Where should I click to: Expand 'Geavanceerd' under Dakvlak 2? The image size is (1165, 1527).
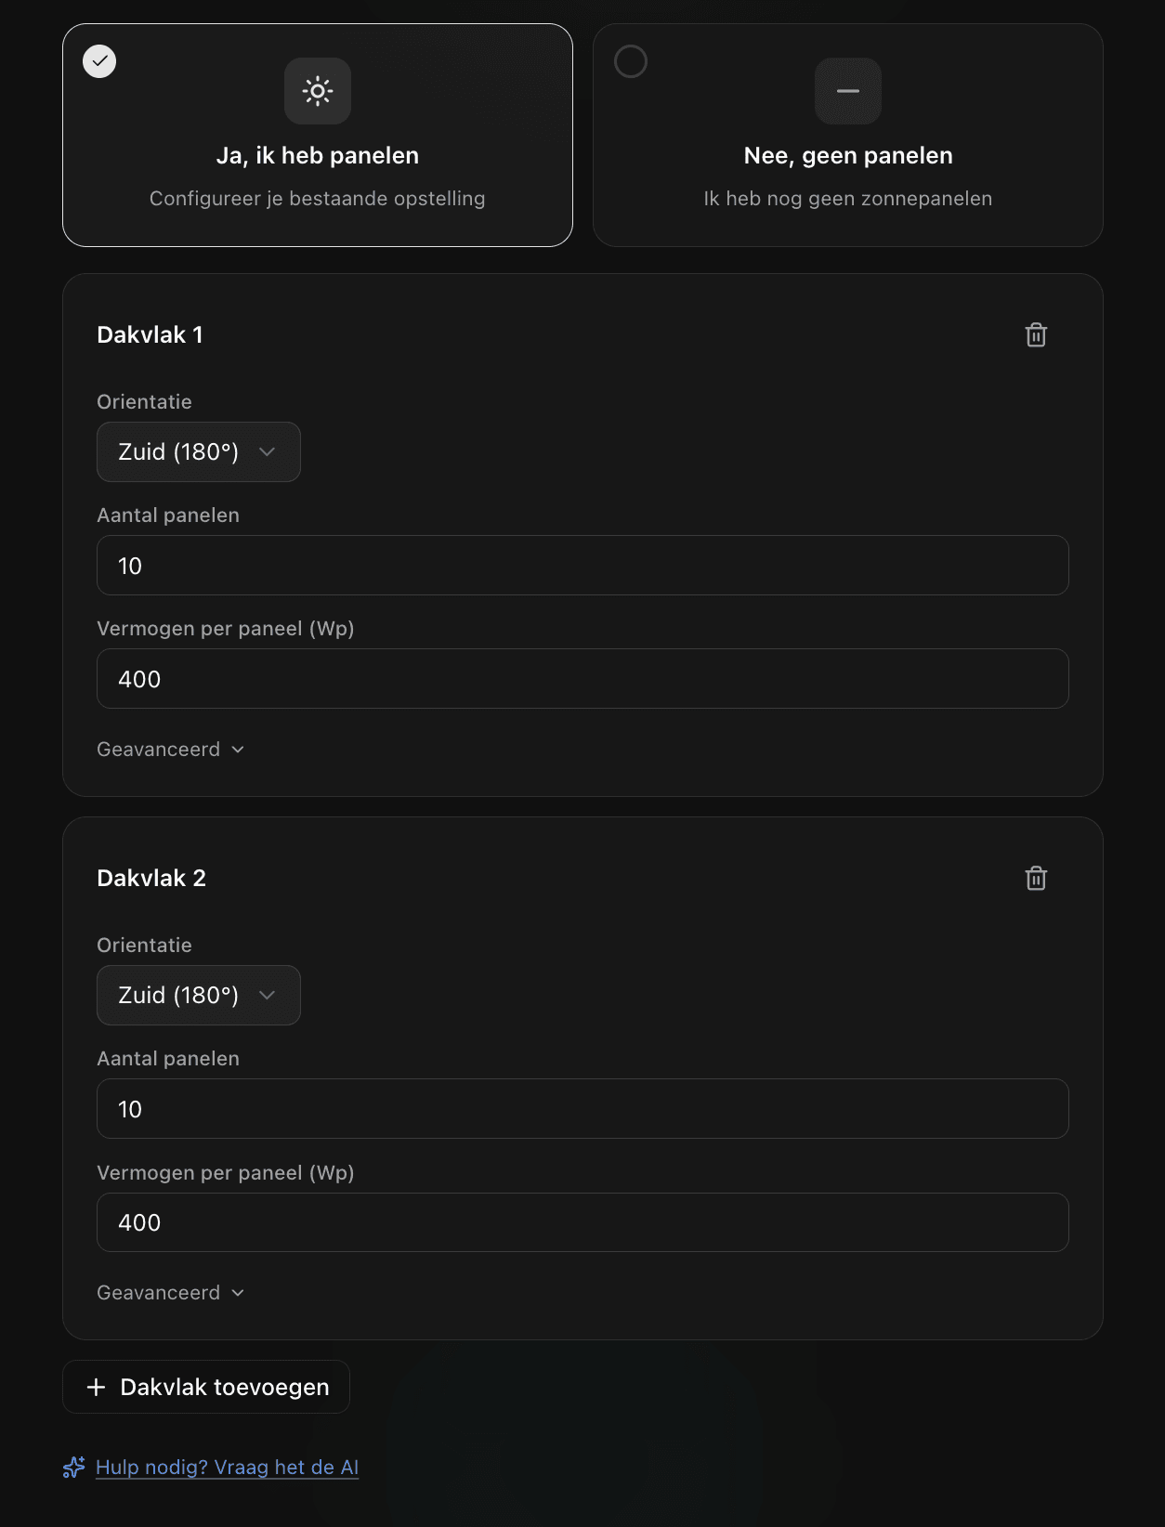[x=170, y=1292]
